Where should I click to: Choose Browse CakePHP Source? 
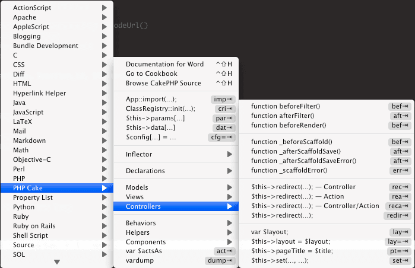point(176,83)
